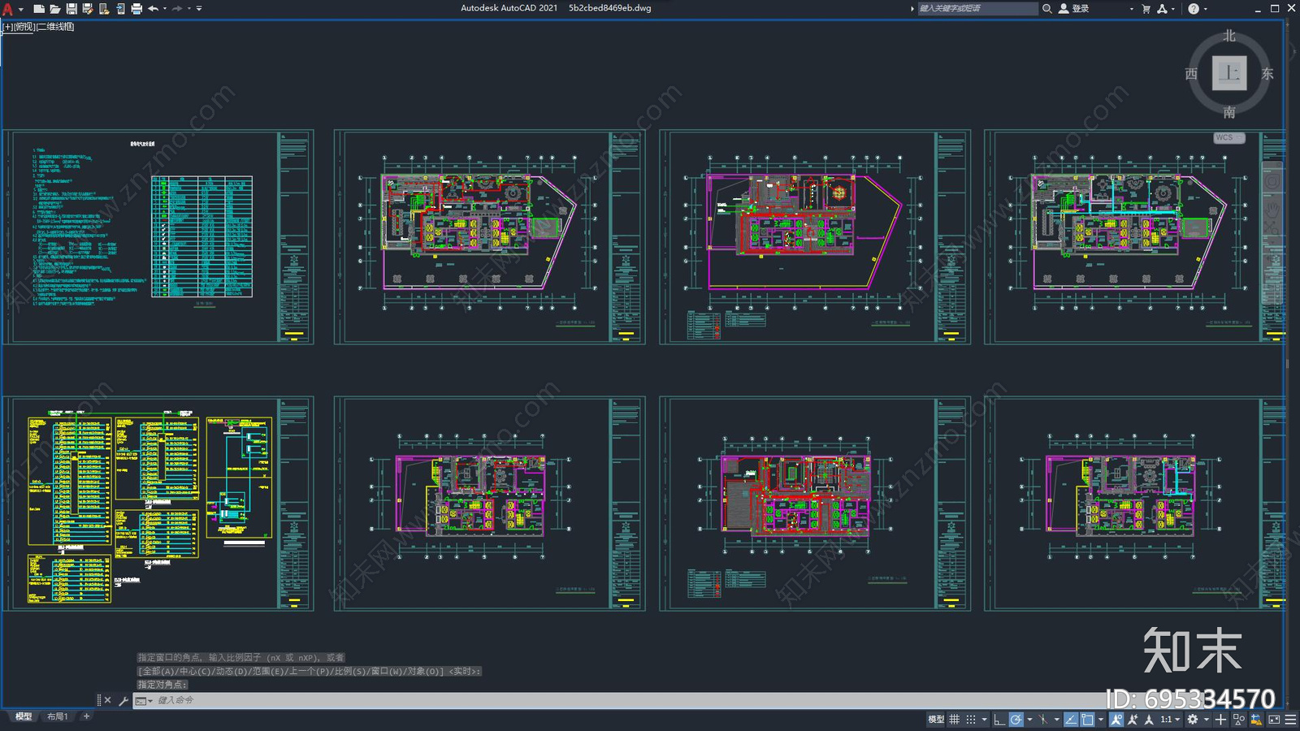The image size is (1300, 731).
Task: Toggle show annotation objects icon
Action: coord(1116,720)
